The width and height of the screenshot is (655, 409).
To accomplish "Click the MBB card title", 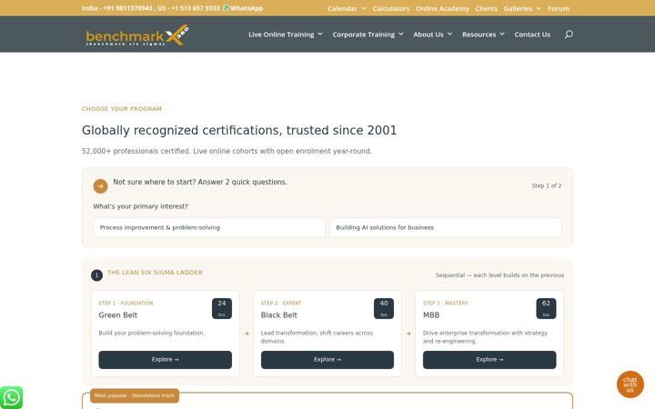I will pos(430,315).
